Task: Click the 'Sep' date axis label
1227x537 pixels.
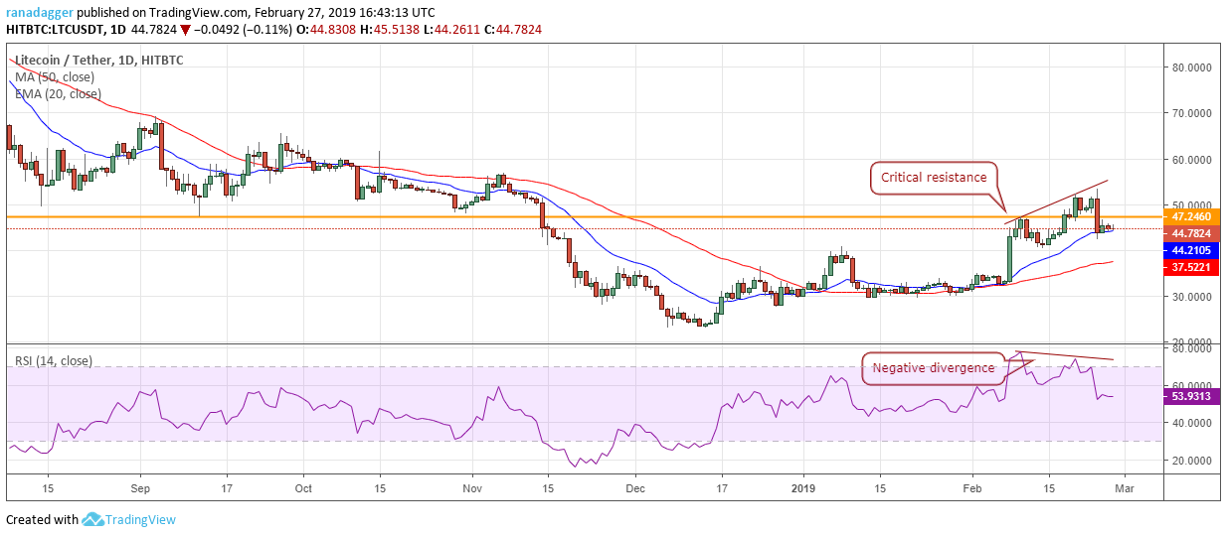Action: (x=139, y=488)
